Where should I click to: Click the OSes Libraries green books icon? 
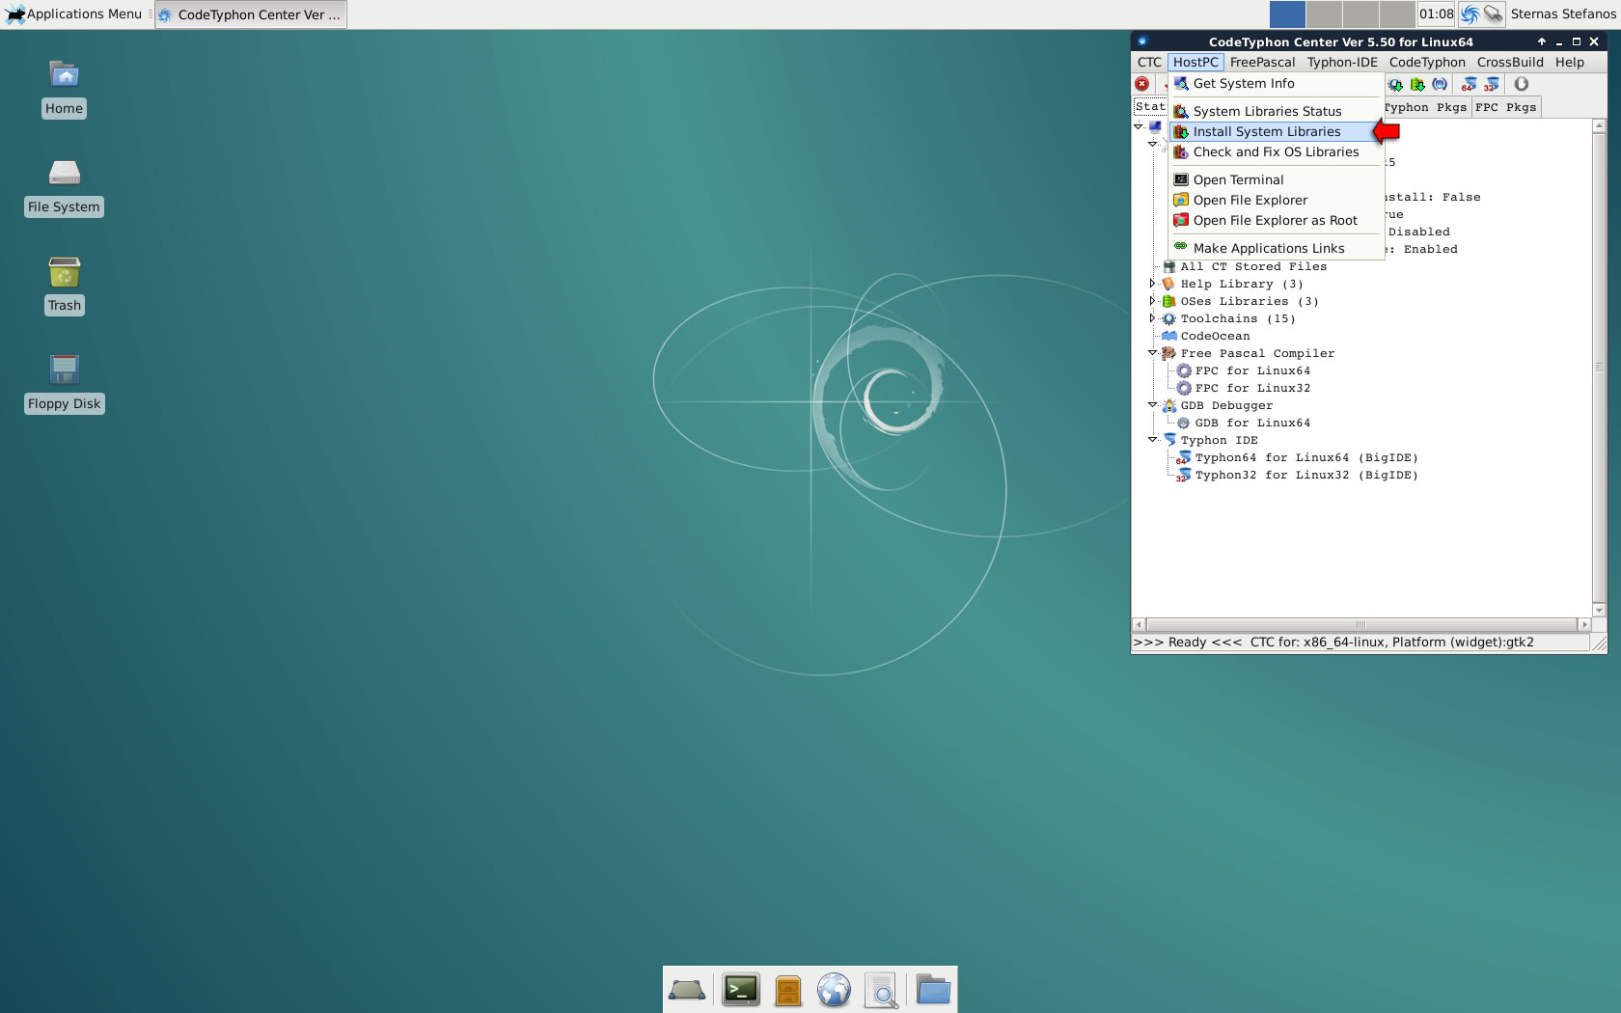[1168, 301]
